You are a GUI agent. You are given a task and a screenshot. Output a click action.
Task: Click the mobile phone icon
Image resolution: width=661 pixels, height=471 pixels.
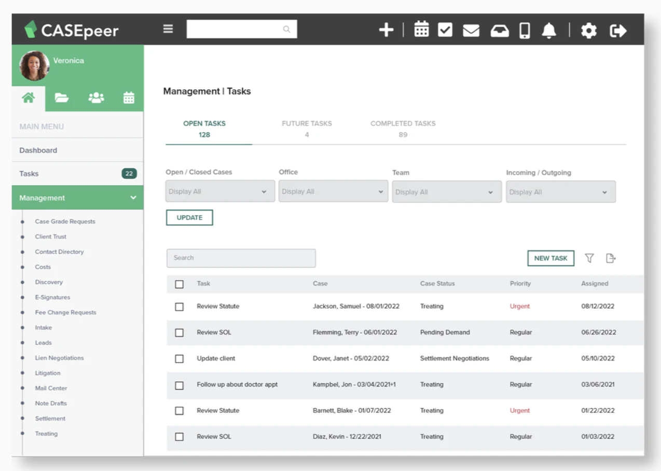[x=525, y=31]
